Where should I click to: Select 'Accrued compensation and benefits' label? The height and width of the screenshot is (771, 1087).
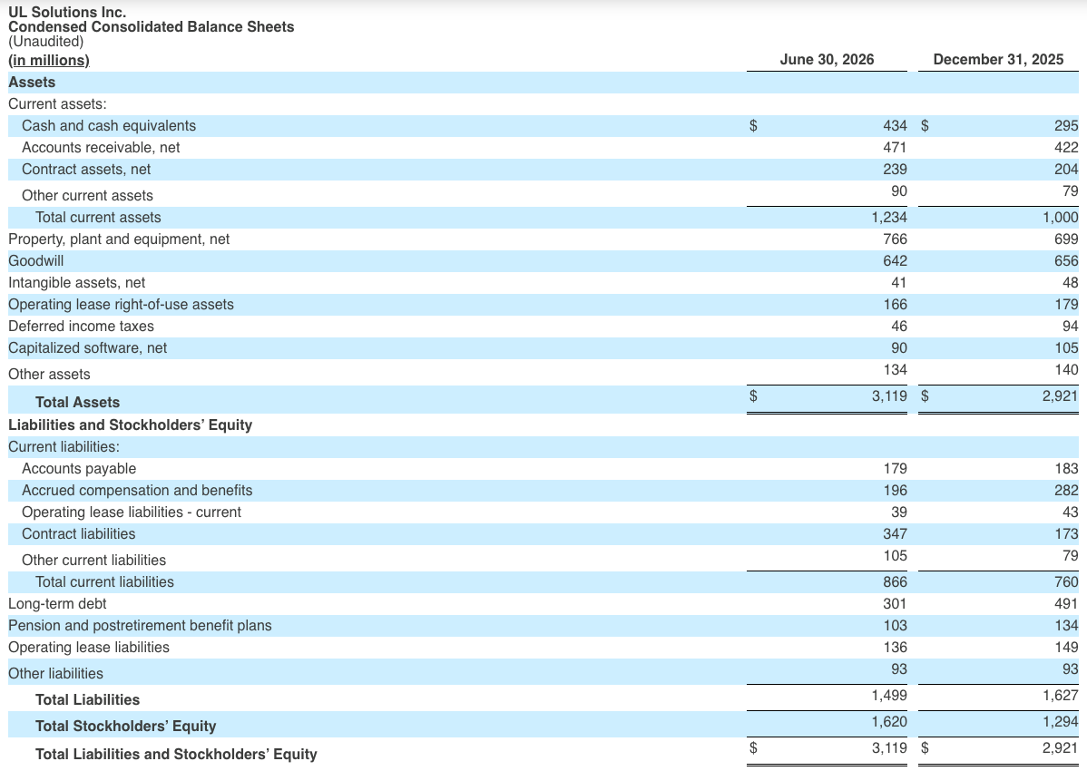(x=137, y=491)
